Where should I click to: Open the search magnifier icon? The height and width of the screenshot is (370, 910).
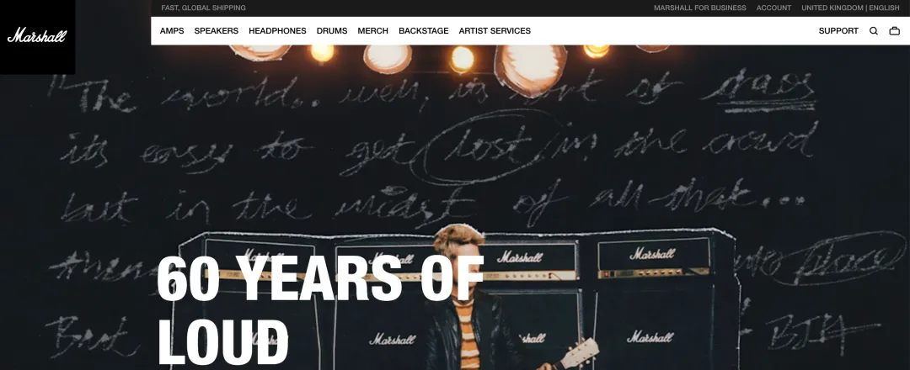click(x=874, y=31)
